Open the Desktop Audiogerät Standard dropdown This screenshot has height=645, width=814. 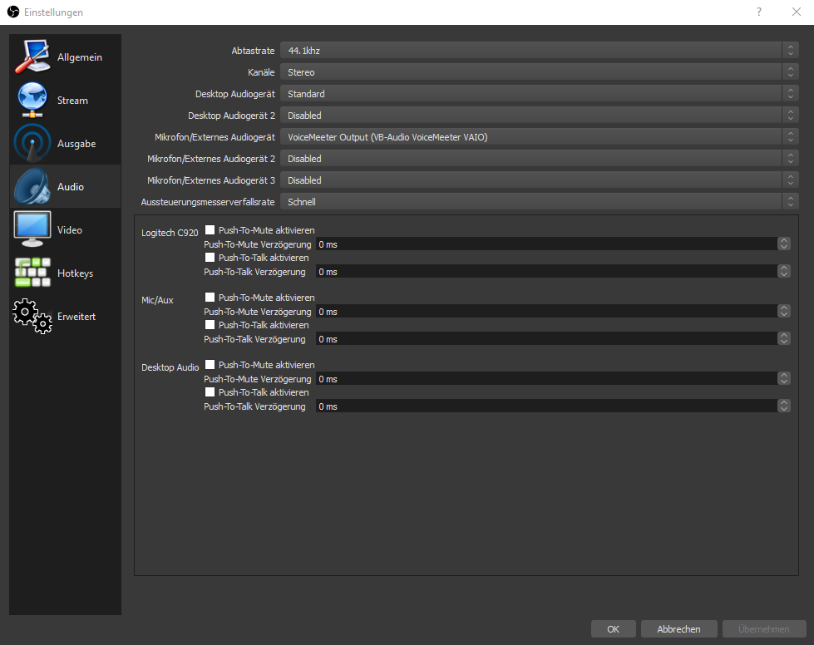[539, 94]
